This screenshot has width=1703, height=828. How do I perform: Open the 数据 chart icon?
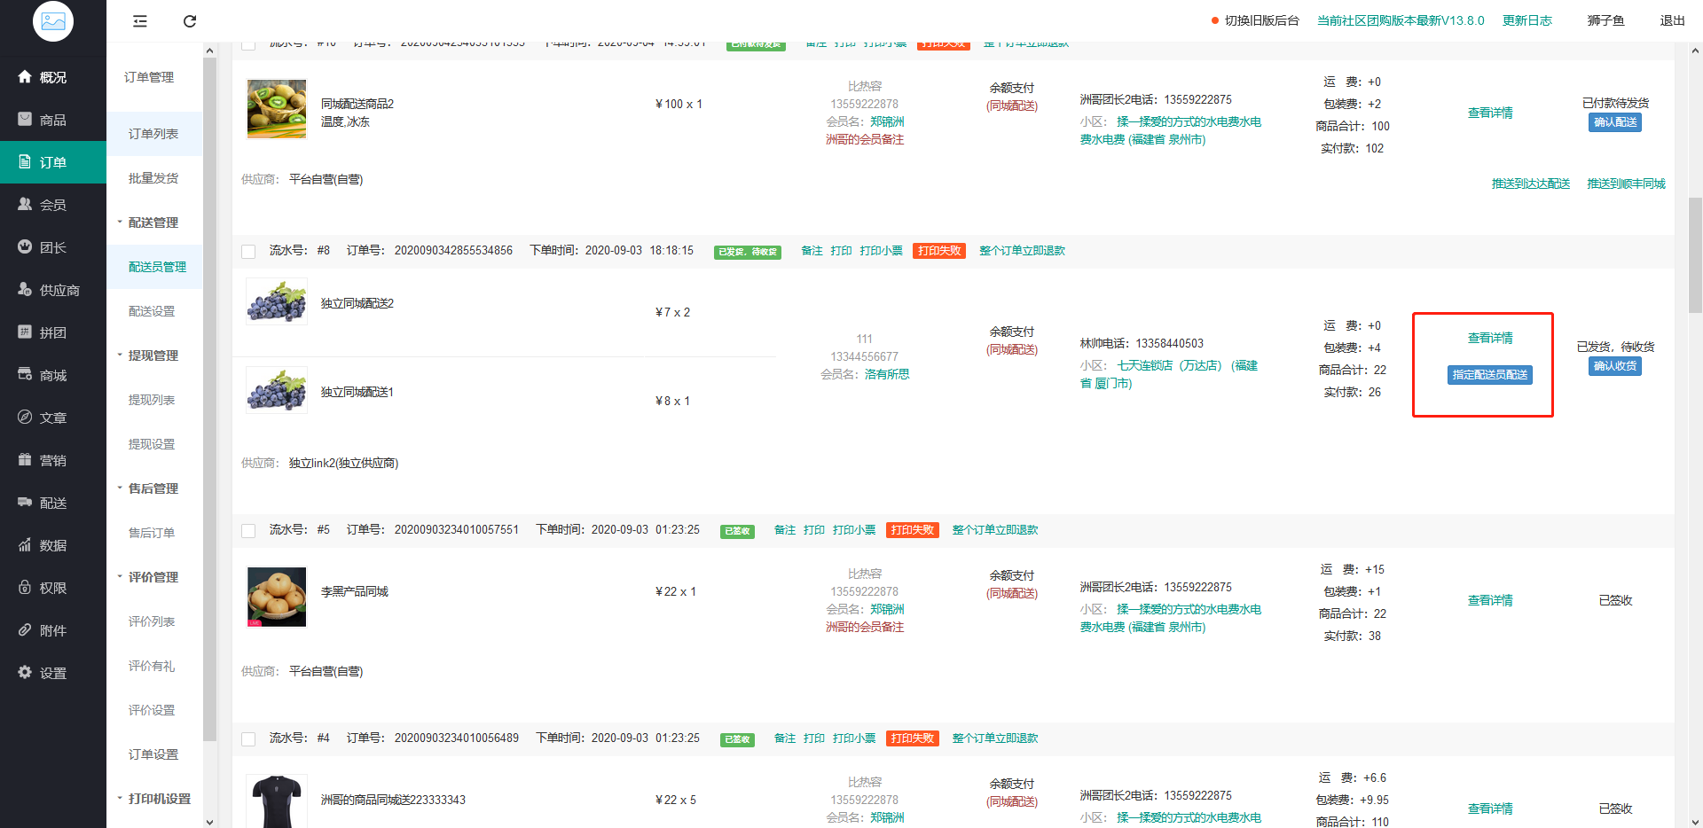point(25,545)
